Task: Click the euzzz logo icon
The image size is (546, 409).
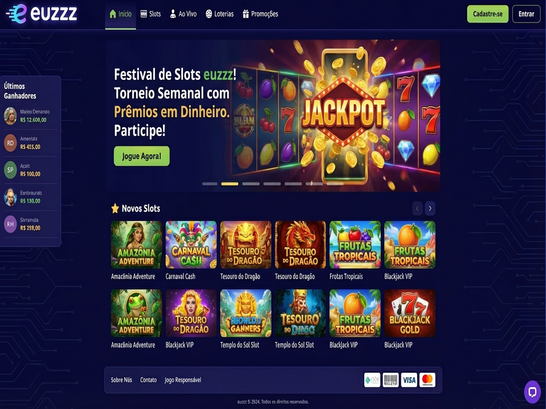Action: point(17,13)
